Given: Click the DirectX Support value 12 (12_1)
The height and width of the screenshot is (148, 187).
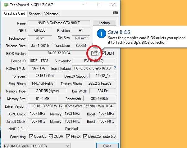Looking at the screenshot, I should point(103,76).
